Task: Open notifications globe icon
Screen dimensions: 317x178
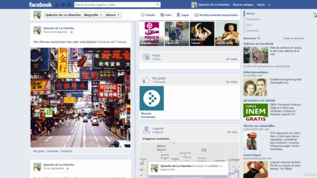Action: coord(69,4)
